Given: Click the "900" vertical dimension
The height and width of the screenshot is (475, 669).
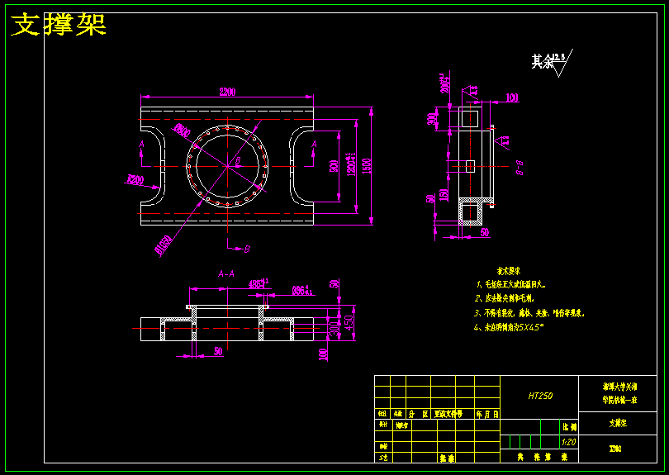Looking at the screenshot, I should coord(334,166).
